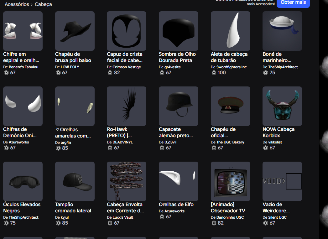Open Luxx's Vault creator page

[123, 217]
